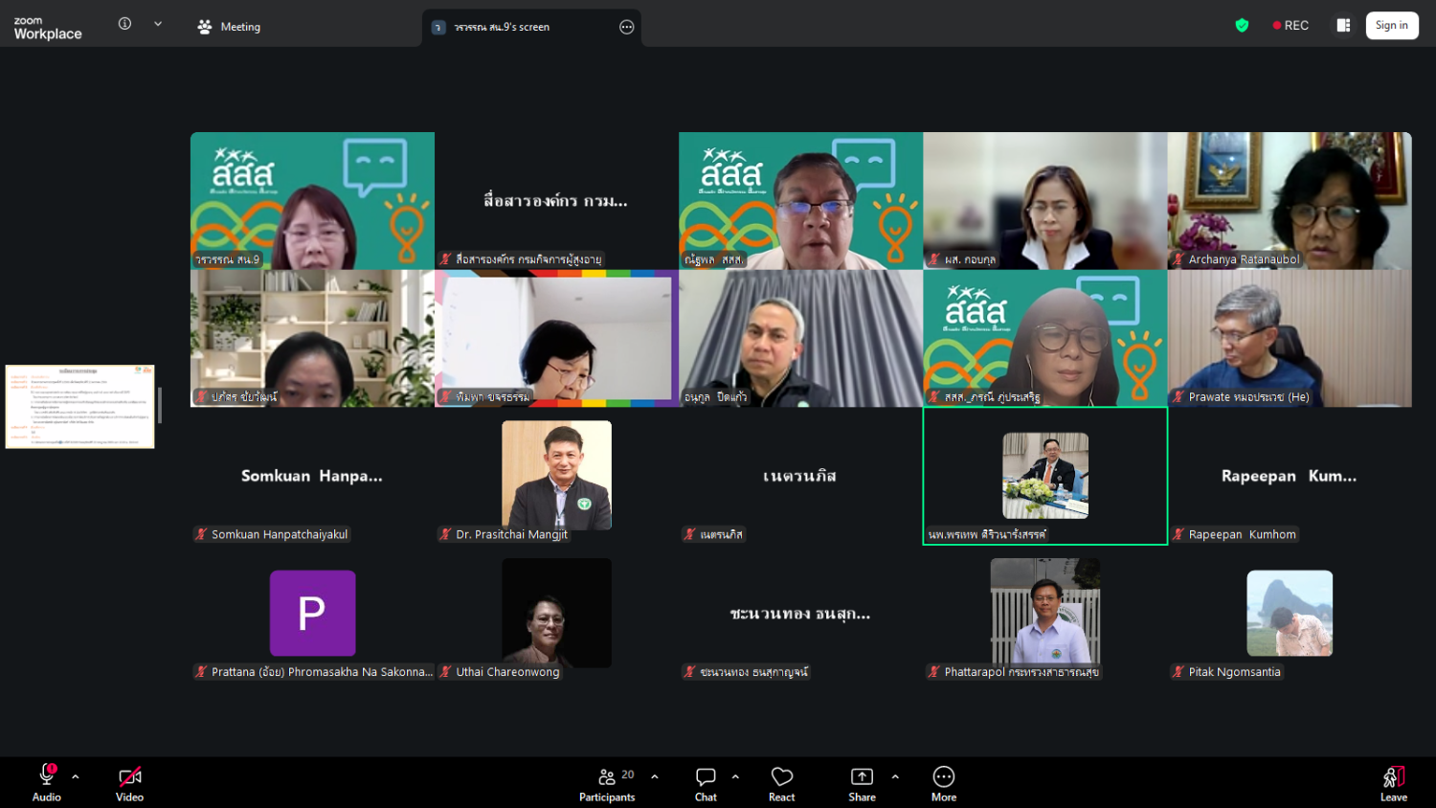This screenshot has height=808, width=1436.
Task: Switch to the Meeting tab
Action: click(229, 27)
